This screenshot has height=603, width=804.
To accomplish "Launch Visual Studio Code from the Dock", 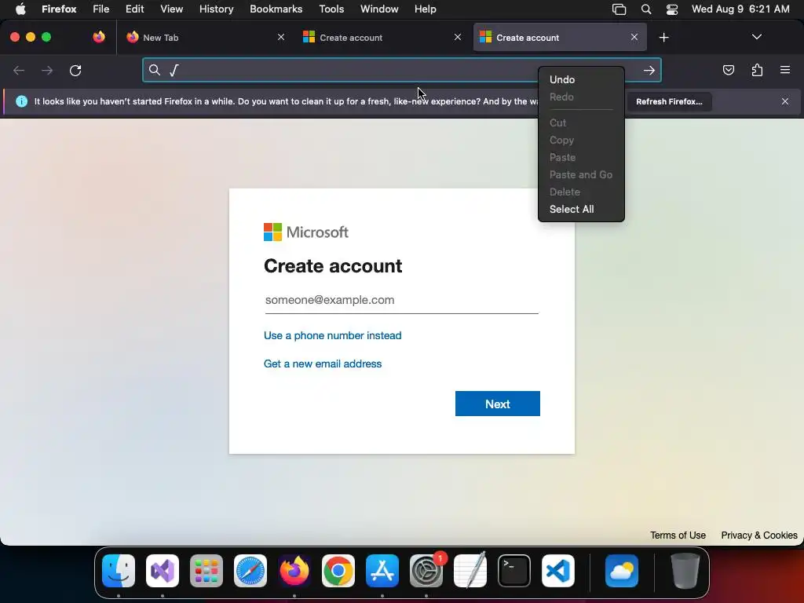I will [x=558, y=571].
